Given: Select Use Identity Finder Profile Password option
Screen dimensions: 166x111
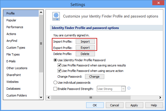Looking at the screenshot, I should click(55, 60).
